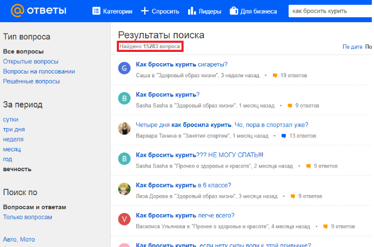
Task: Filter by Вопросы на голосовании
Action: tap(39, 71)
